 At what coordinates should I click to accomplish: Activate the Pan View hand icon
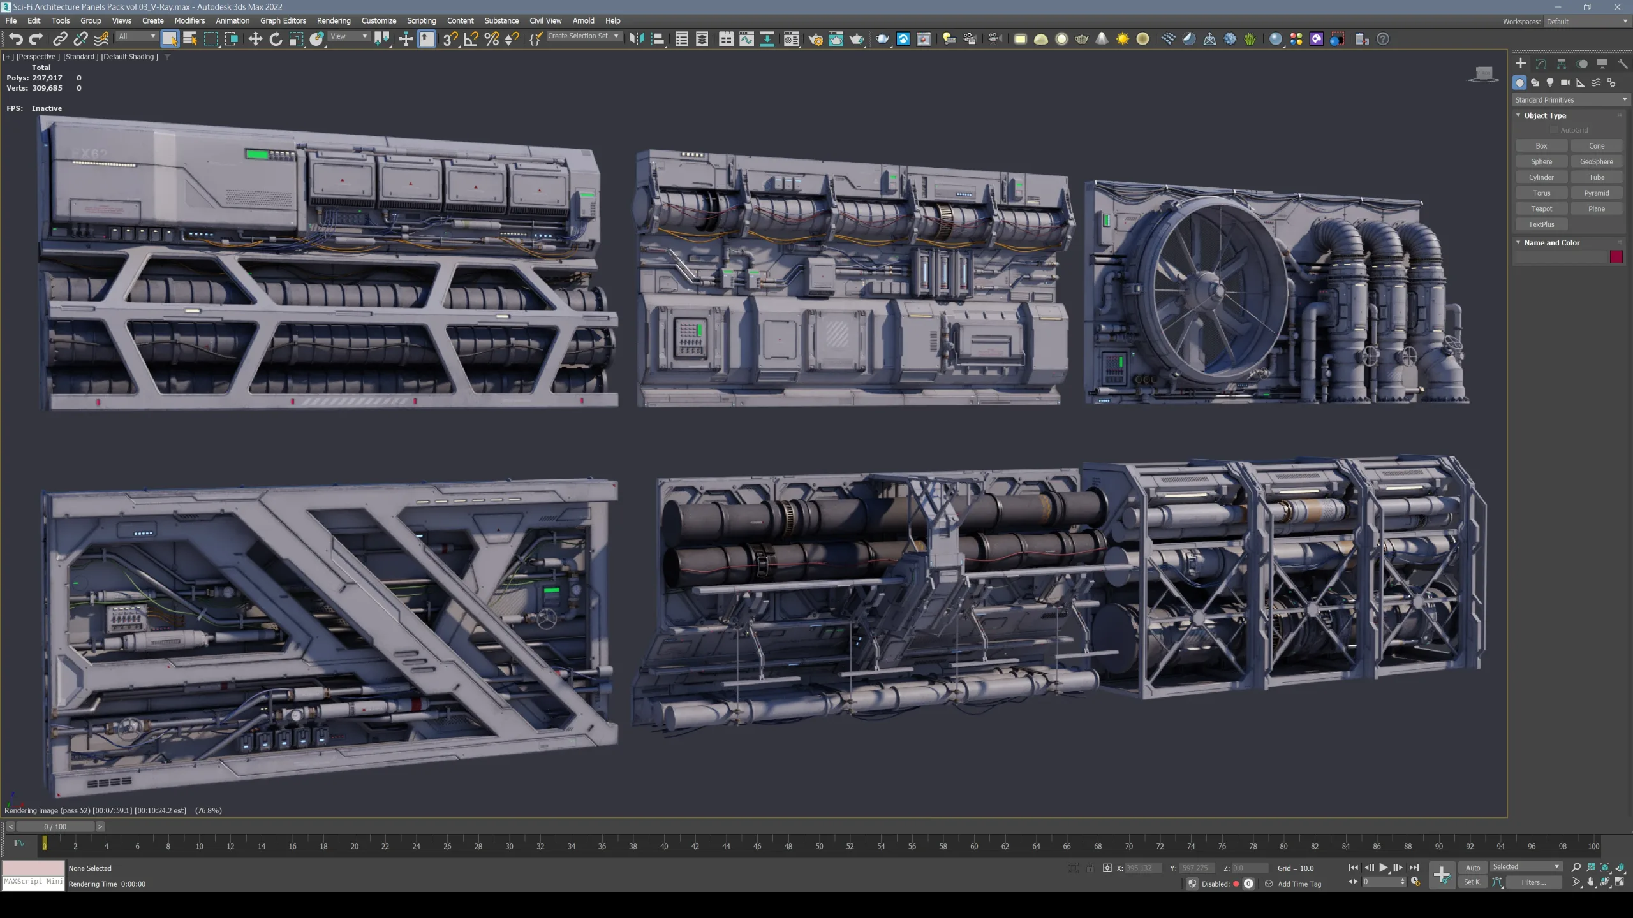1591,883
